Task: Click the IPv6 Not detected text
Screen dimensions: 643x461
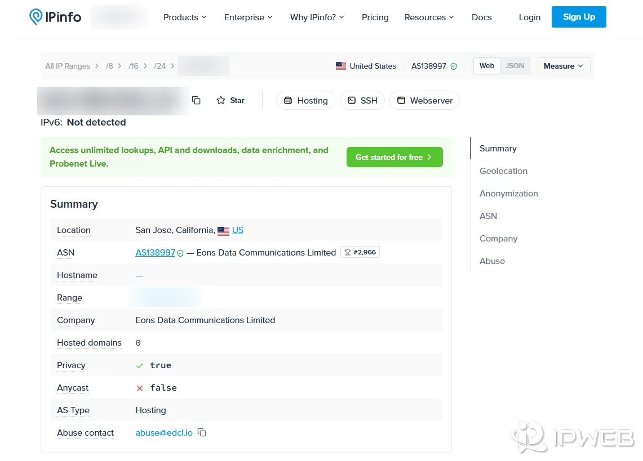Action: point(83,122)
